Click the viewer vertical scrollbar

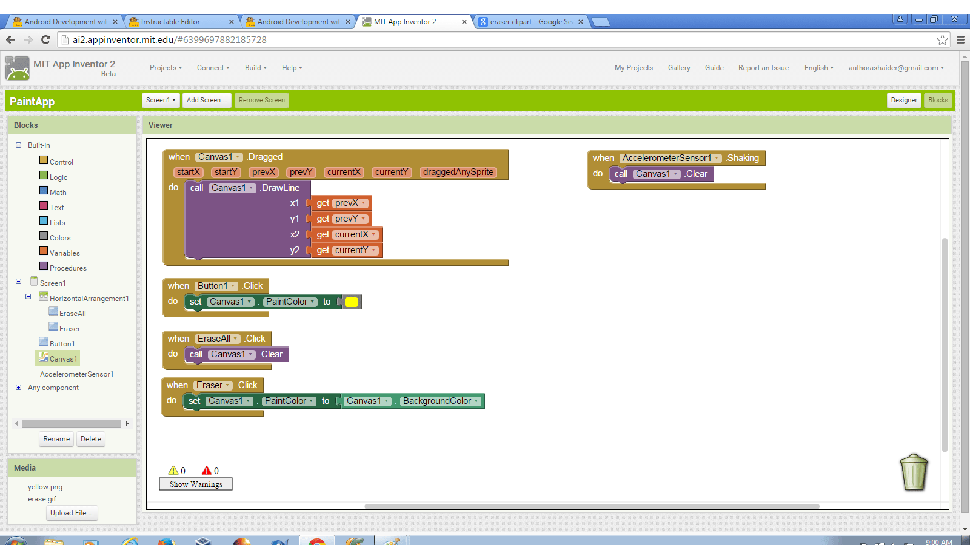[x=945, y=345]
